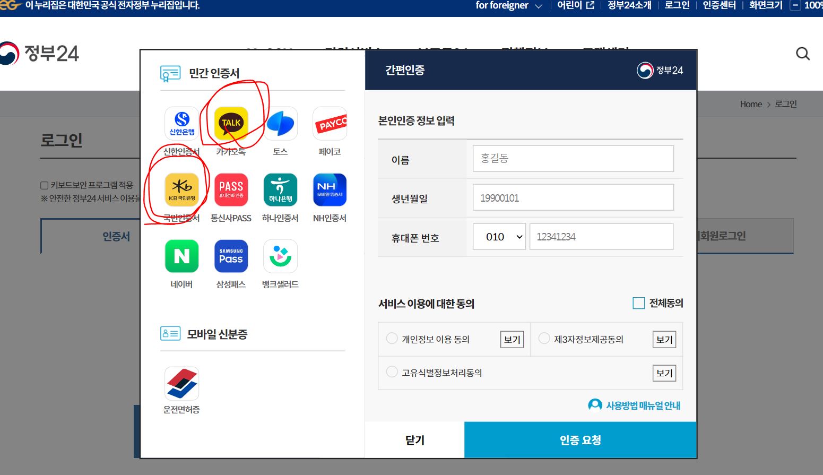
Task: Select the 고유식별정보처리동의 radio button
Action: click(392, 372)
